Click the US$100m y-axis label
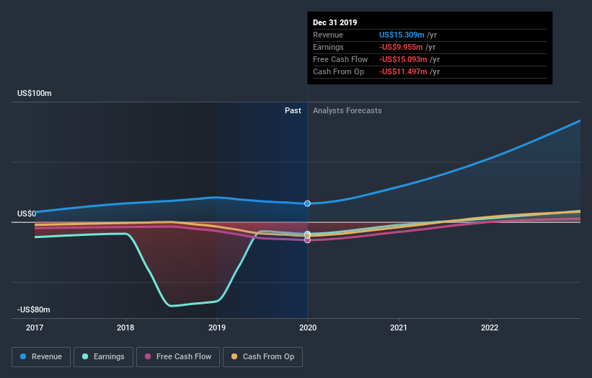The width and height of the screenshot is (592, 378). click(35, 93)
